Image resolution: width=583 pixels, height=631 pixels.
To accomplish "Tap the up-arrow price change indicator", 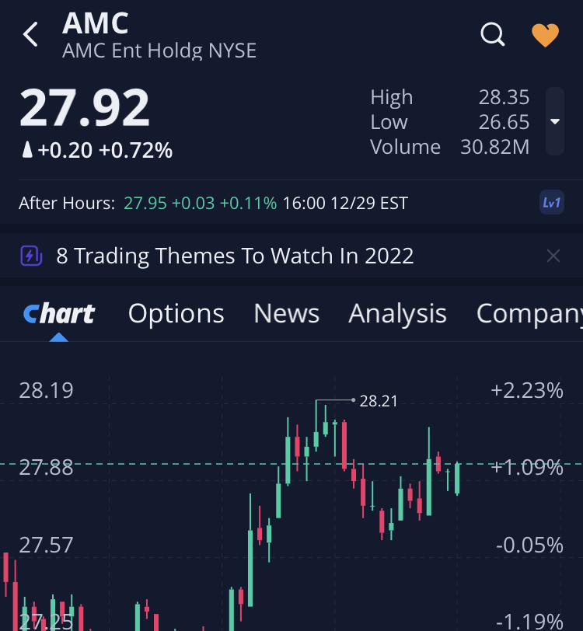I will tap(27, 150).
